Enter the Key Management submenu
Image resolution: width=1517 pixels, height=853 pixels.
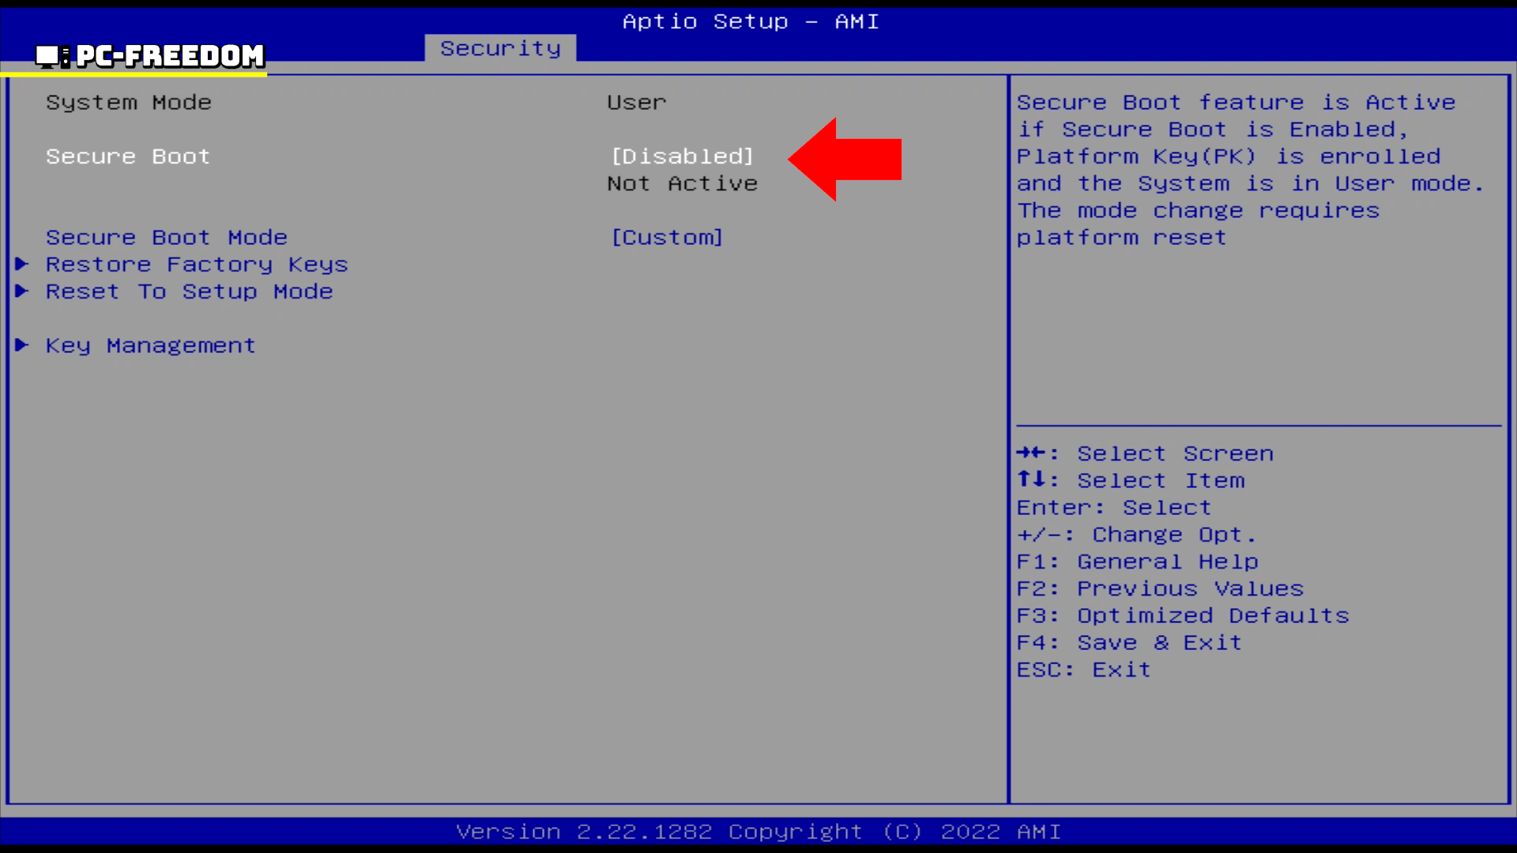pos(150,346)
